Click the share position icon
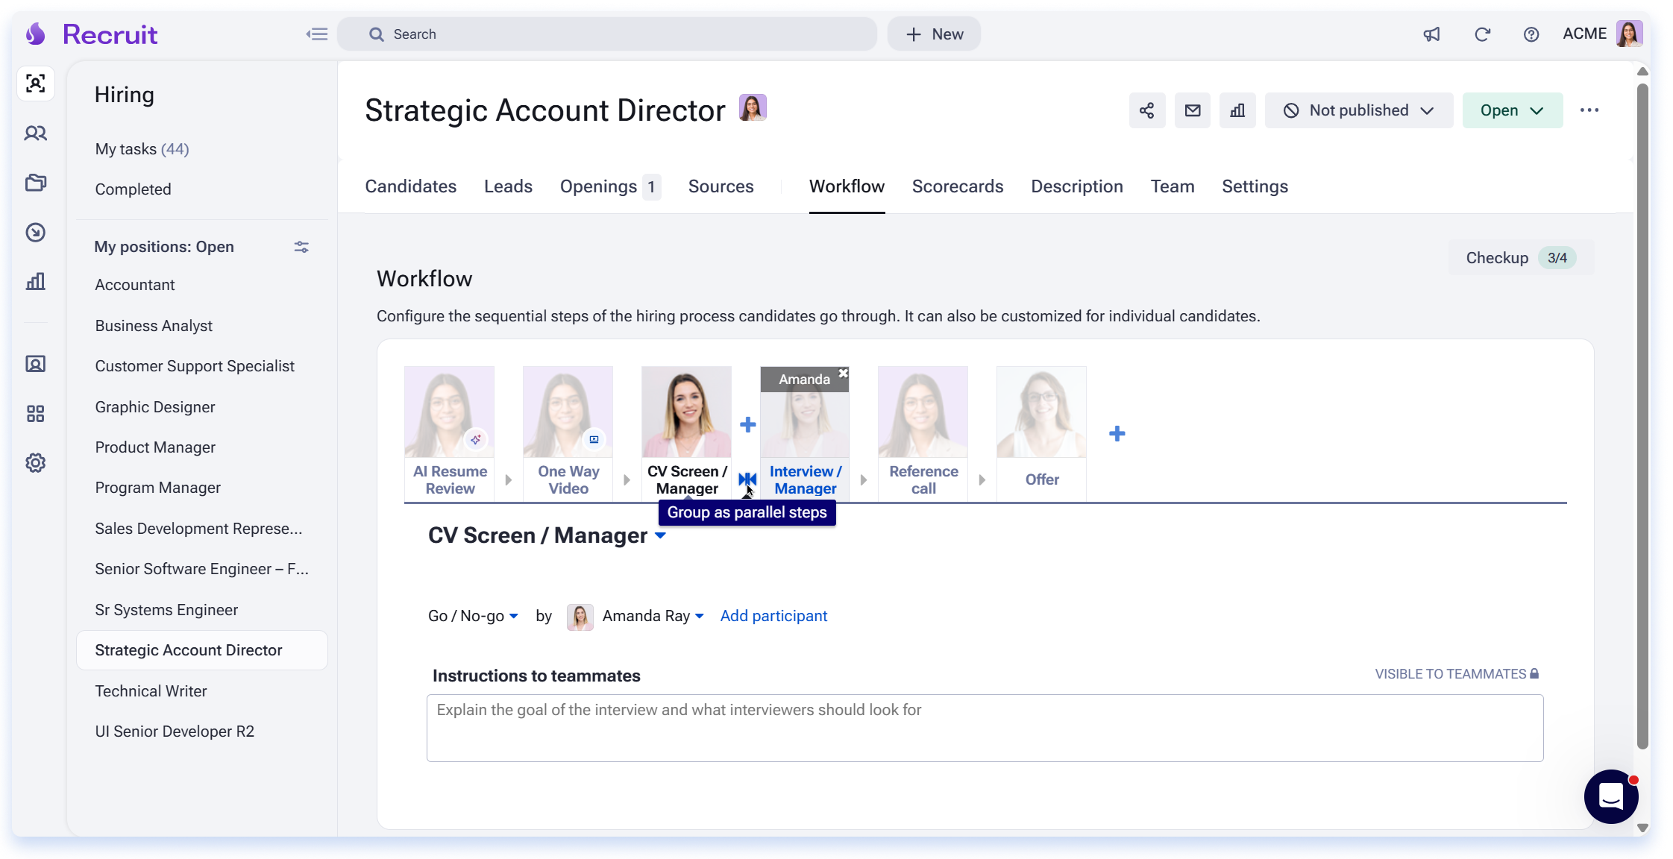1673x859 pixels. click(1146, 110)
